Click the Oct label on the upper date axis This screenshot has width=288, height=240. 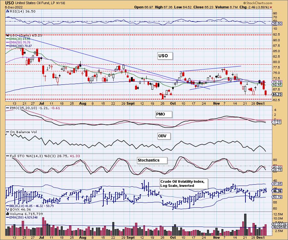173,103
